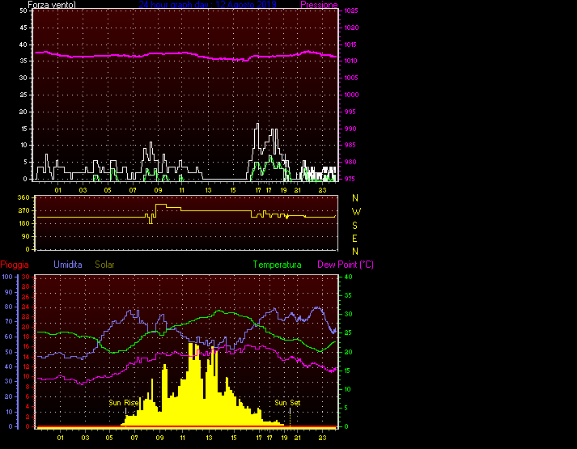Click pressure axis value "995"
Viewport: 577px width, 449px height.
(350, 112)
